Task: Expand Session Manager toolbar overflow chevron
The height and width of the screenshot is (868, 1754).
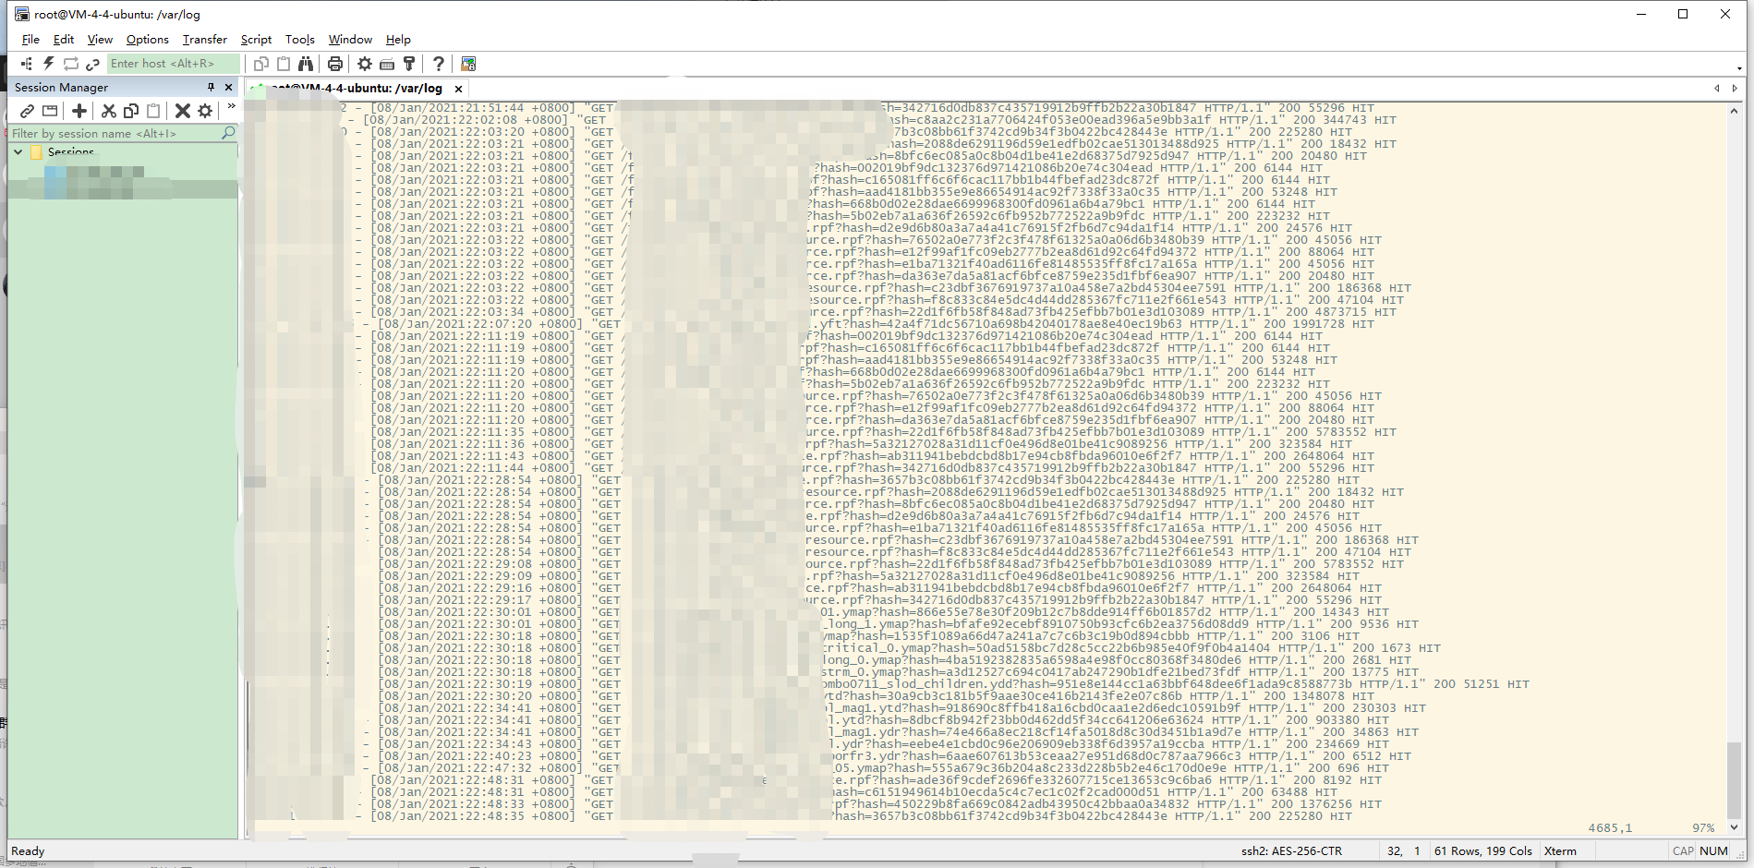Action: (x=231, y=107)
